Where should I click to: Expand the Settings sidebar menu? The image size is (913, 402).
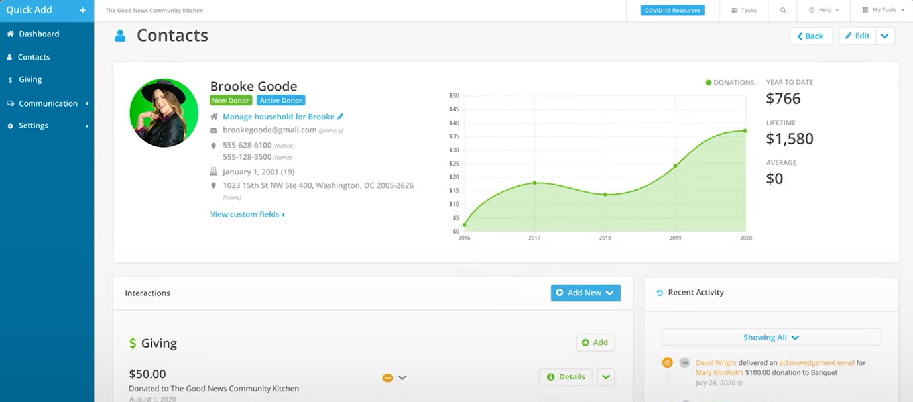pyautogui.click(x=47, y=125)
